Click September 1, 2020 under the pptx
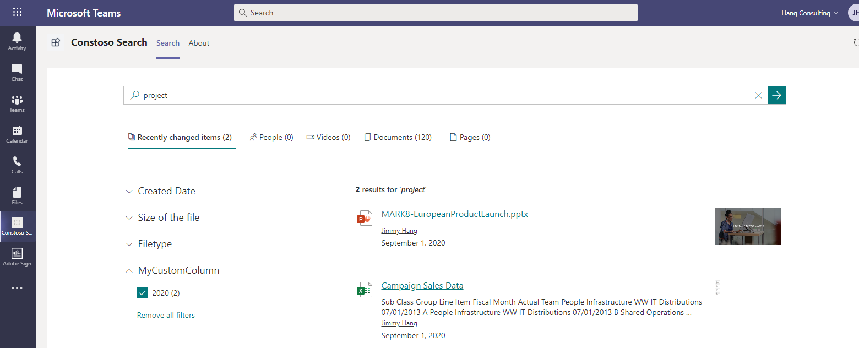 click(x=414, y=243)
